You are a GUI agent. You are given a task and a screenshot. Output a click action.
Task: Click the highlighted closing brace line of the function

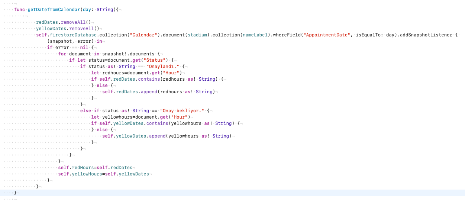(x=232, y=193)
